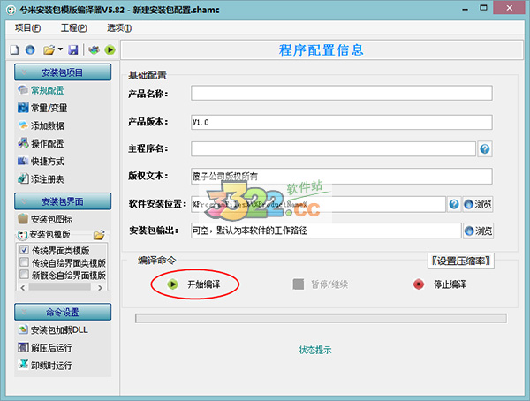Click the 安装包模版 sidebar icon

pos(22,234)
